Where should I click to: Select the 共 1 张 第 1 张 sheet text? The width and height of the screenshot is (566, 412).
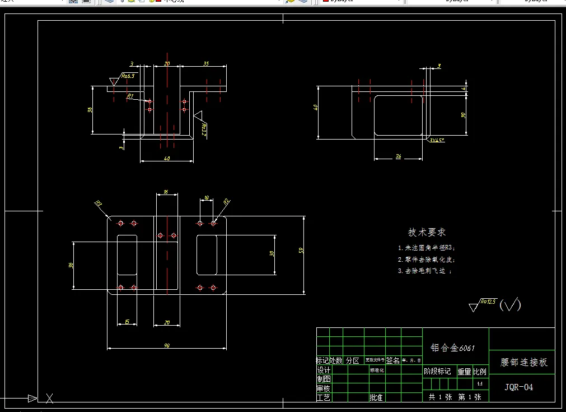tap(455, 397)
